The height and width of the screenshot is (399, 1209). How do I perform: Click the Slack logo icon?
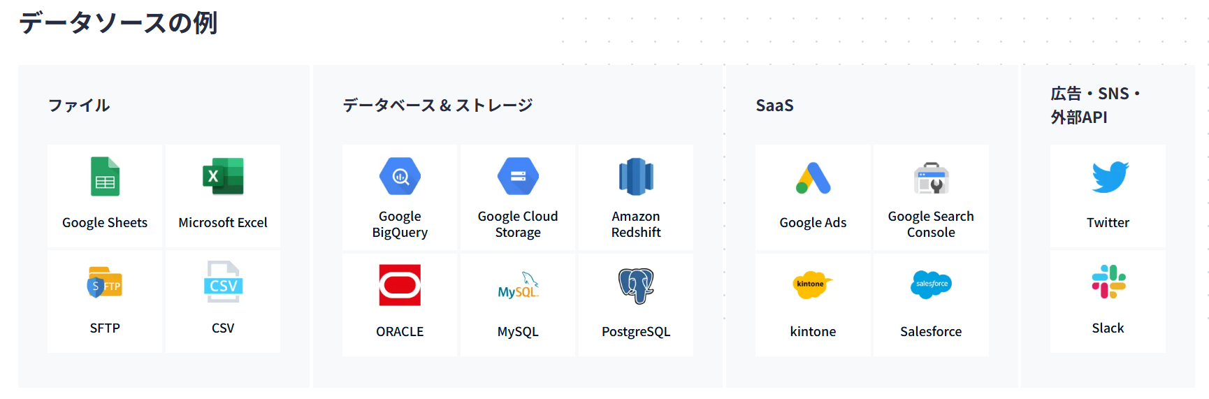pos(1108,282)
